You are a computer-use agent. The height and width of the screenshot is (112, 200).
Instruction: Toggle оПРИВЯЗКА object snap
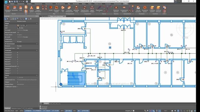[28, 111]
